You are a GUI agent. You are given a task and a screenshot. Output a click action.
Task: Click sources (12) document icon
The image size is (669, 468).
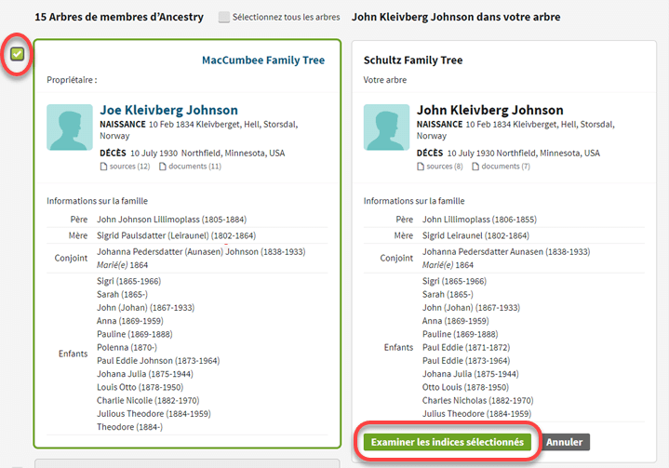(103, 167)
